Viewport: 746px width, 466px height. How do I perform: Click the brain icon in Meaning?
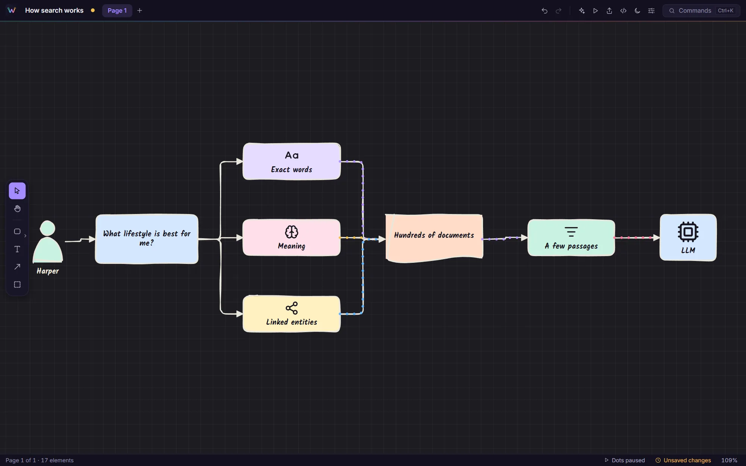(292, 232)
